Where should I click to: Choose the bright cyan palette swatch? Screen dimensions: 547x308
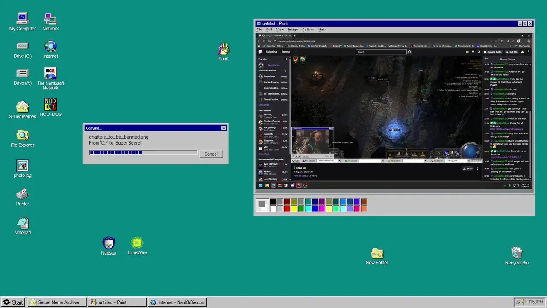tap(308, 209)
